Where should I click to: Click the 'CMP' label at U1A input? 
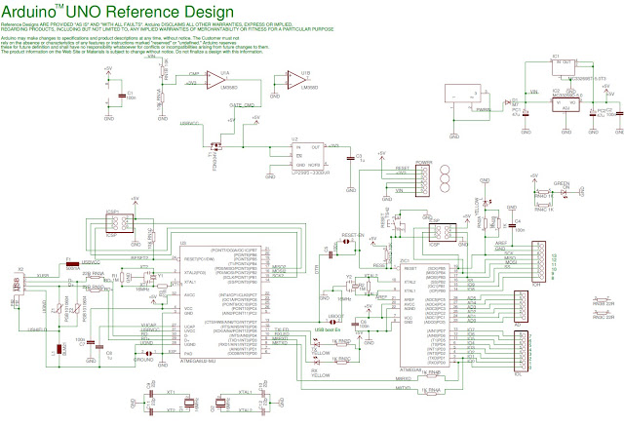tap(194, 74)
